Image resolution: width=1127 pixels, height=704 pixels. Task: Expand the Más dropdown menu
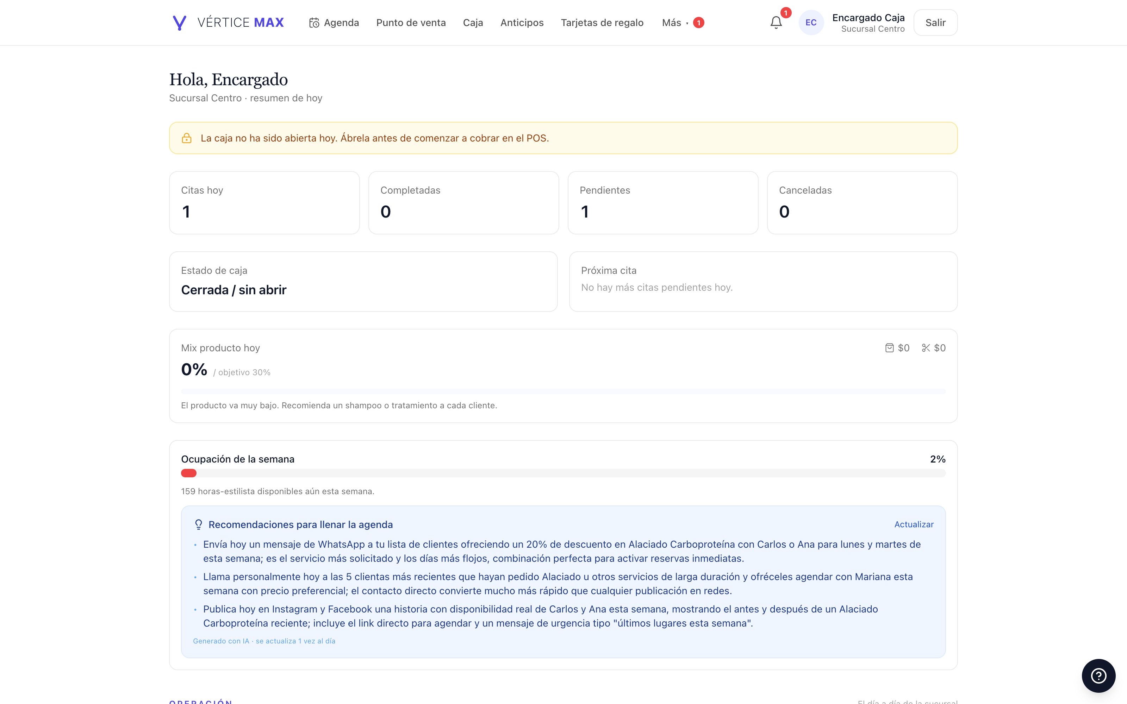675,23
